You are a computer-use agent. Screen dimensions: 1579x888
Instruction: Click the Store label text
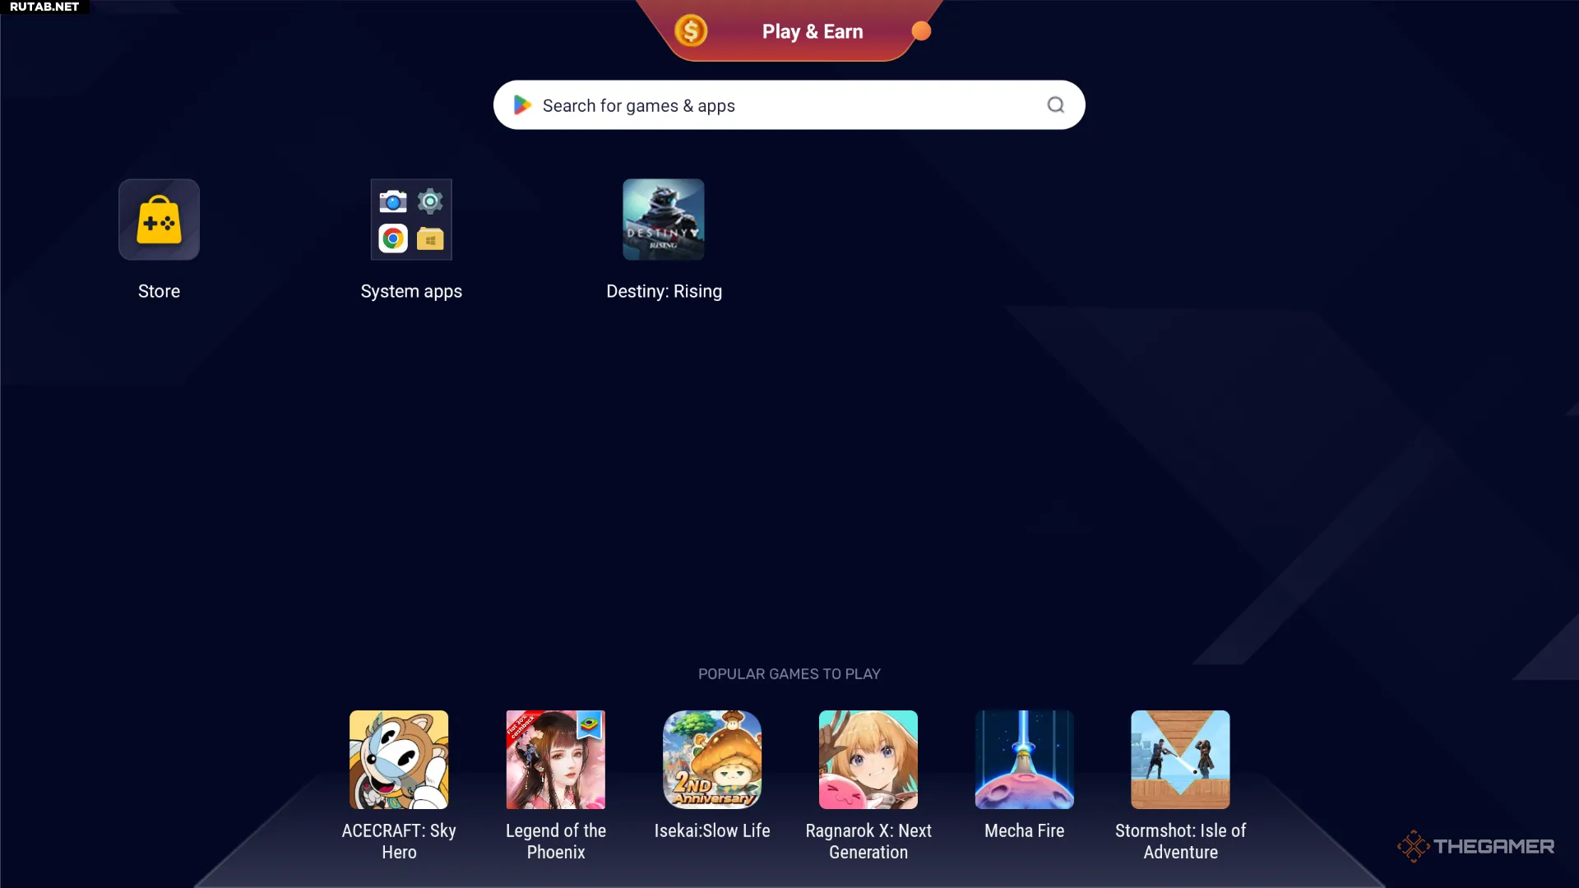click(x=159, y=291)
